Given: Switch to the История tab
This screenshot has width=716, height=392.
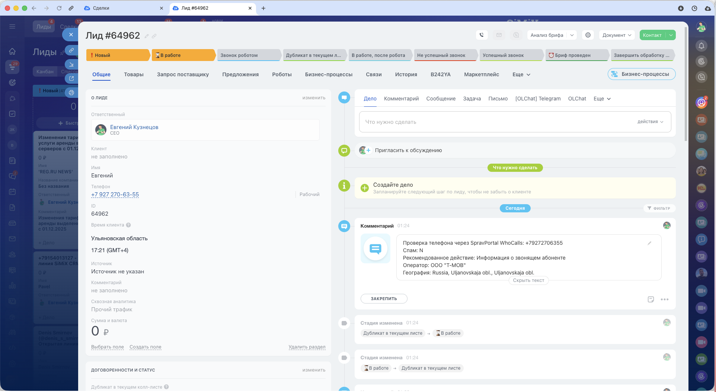Looking at the screenshot, I should click(406, 74).
